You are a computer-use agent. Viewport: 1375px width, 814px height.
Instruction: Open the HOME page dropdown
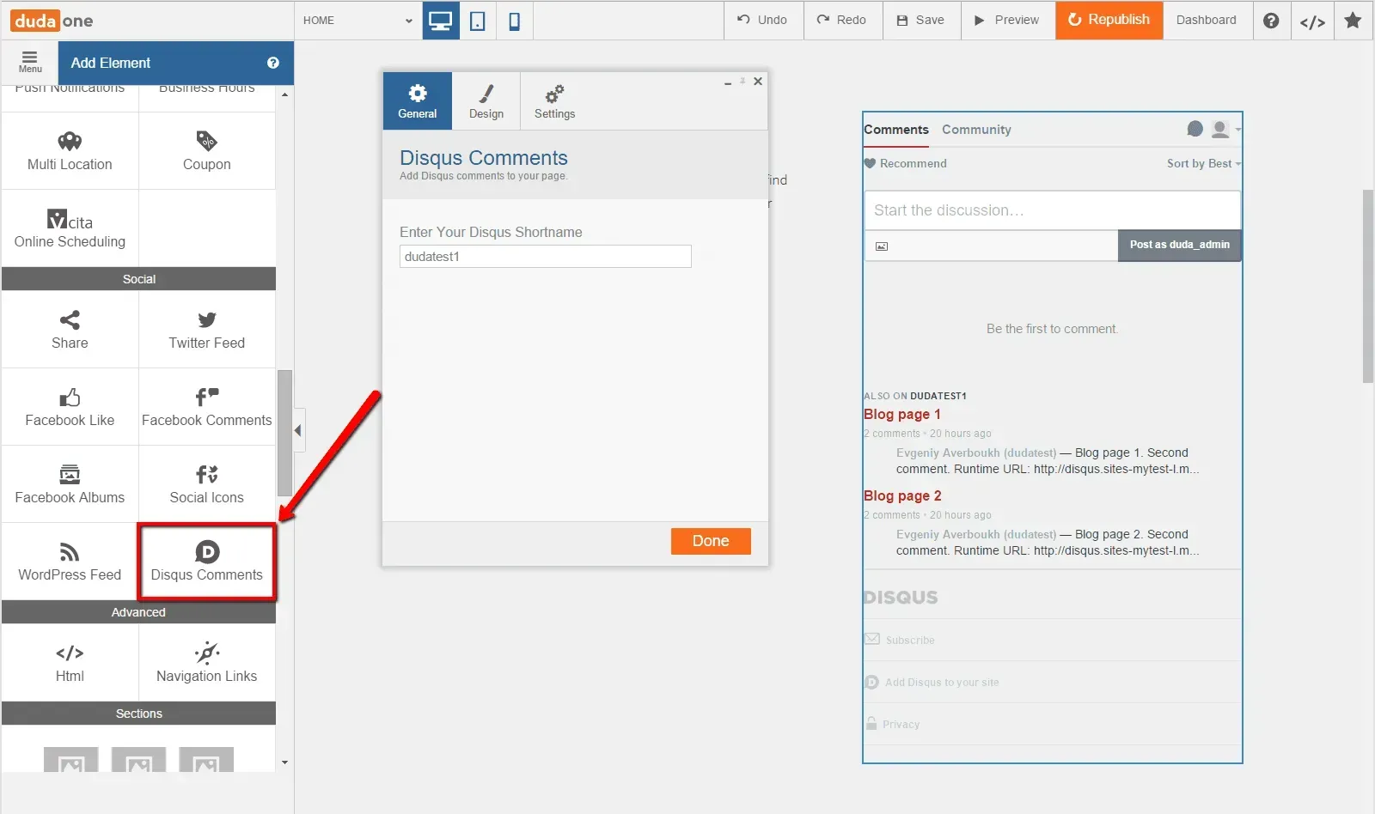(357, 21)
